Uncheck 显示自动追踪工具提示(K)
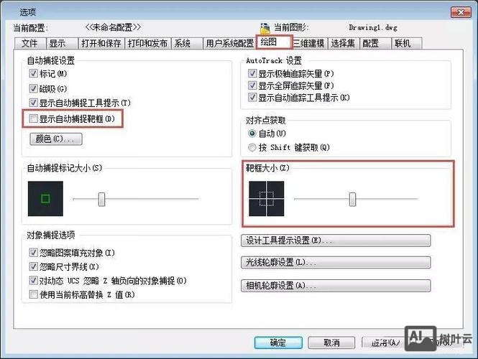 [x=252, y=98]
